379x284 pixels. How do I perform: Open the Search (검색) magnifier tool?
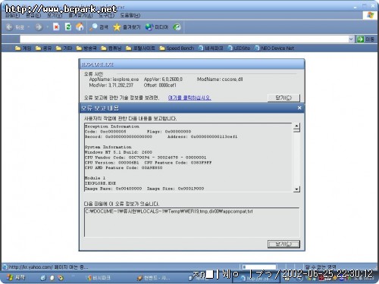pos(99,27)
